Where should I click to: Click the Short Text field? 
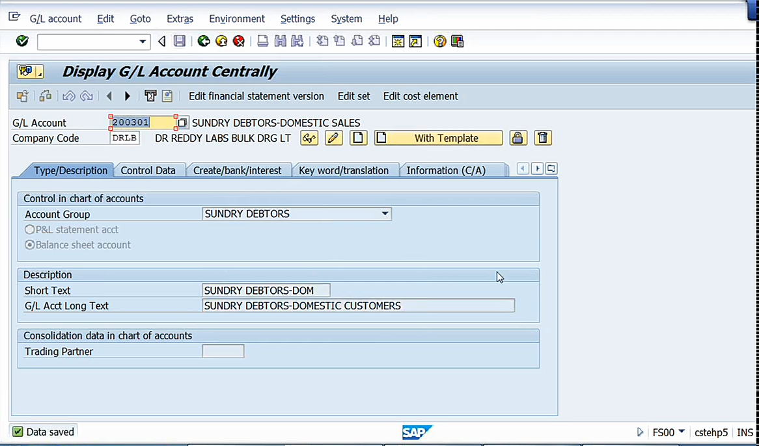click(266, 291)
